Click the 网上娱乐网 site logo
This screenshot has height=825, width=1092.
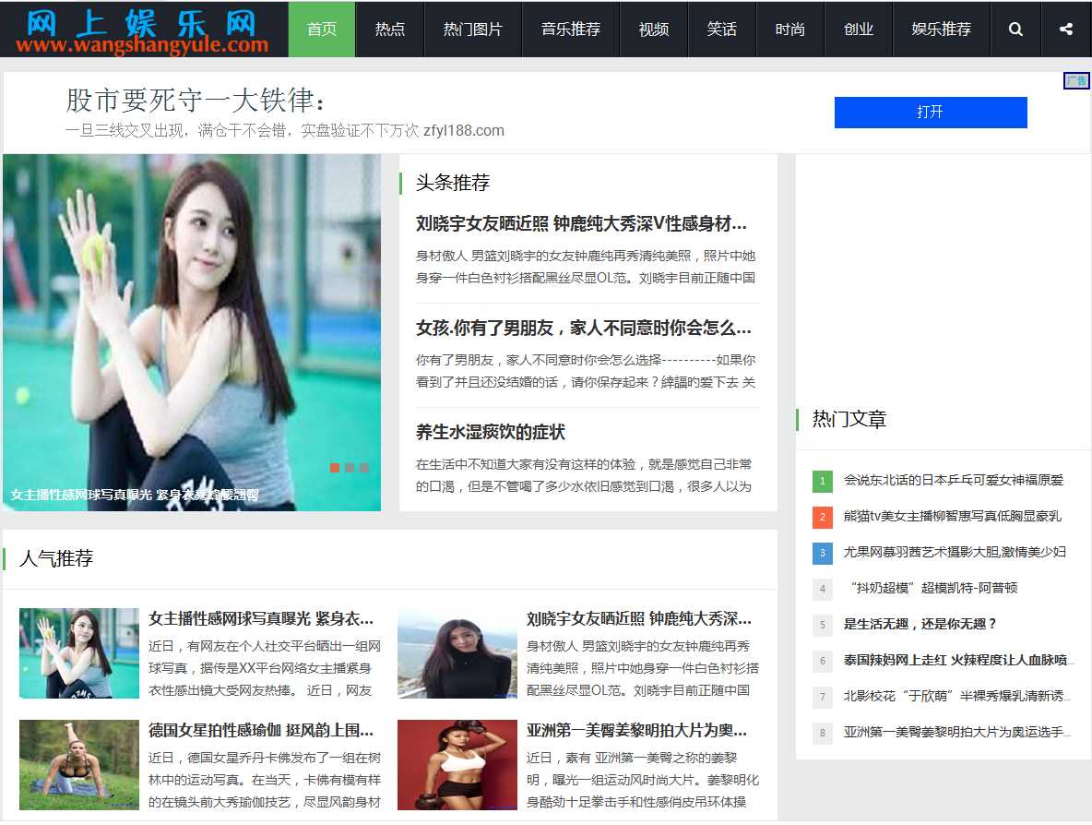pyautogui.click(x=142, y=30)
